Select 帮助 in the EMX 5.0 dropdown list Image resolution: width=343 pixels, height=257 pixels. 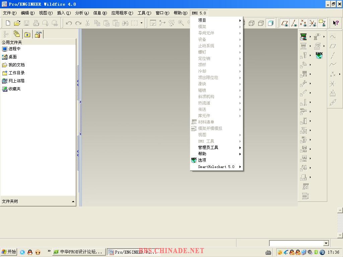pos(217,154)
